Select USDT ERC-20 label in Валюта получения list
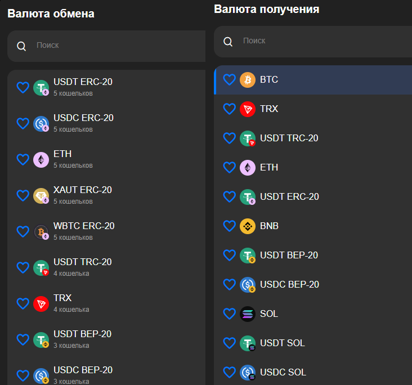 (x=289, y=196)
